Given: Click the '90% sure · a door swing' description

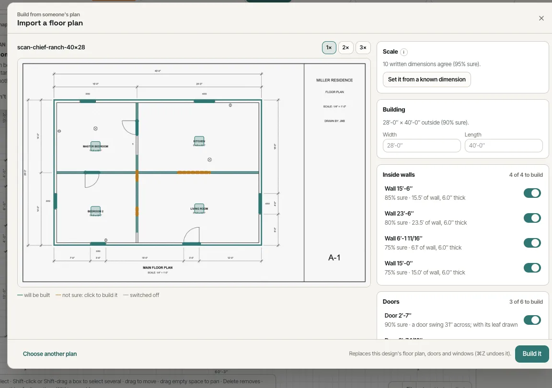Looking at the screenshot, I should coord(451,325).
